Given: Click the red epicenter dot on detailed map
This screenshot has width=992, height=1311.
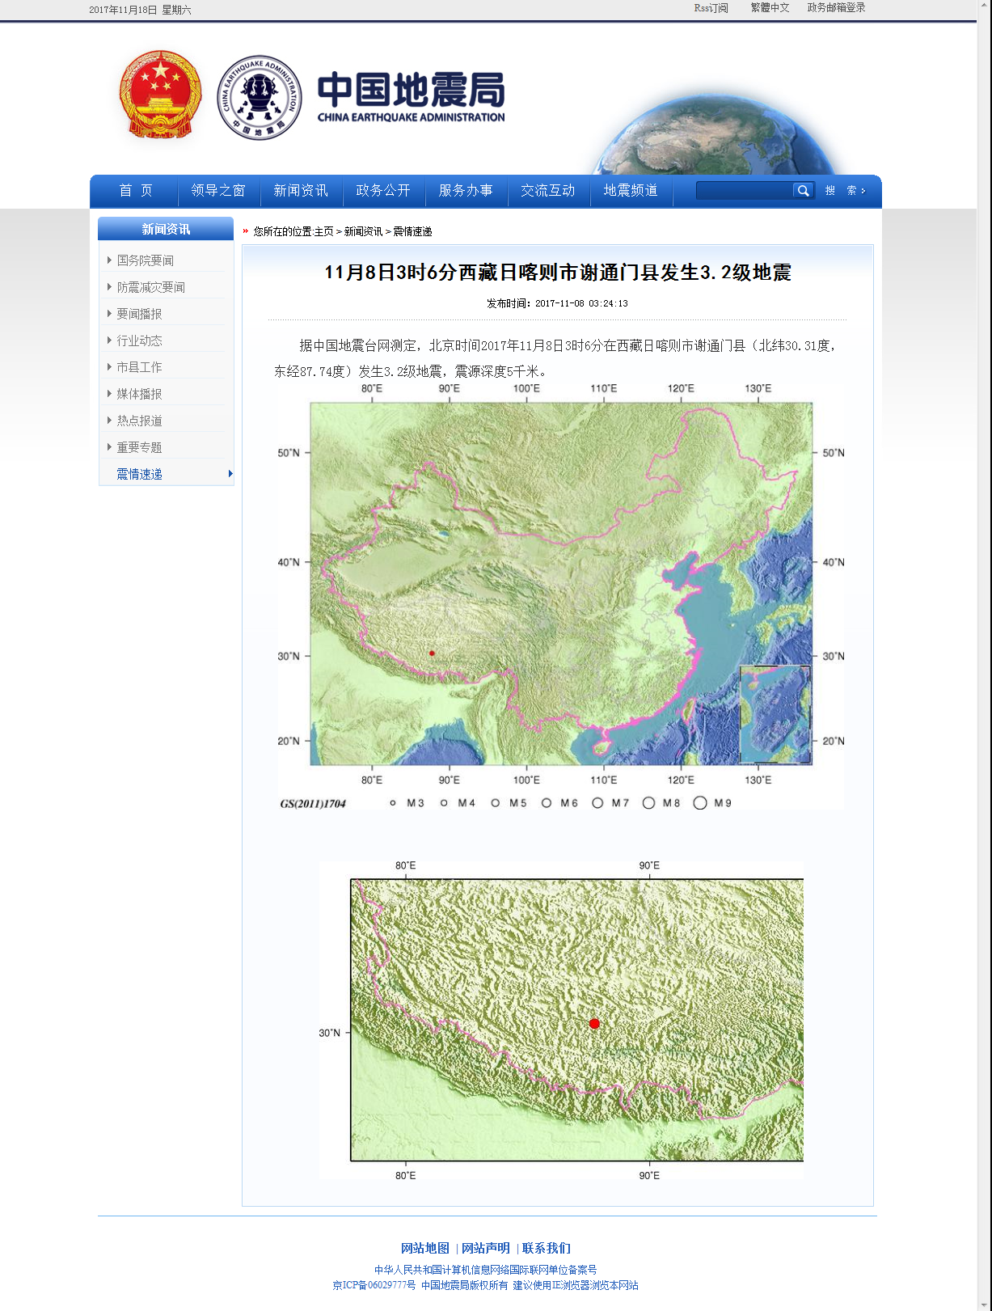Looking at the screenshot, I should pos(594,1024).
